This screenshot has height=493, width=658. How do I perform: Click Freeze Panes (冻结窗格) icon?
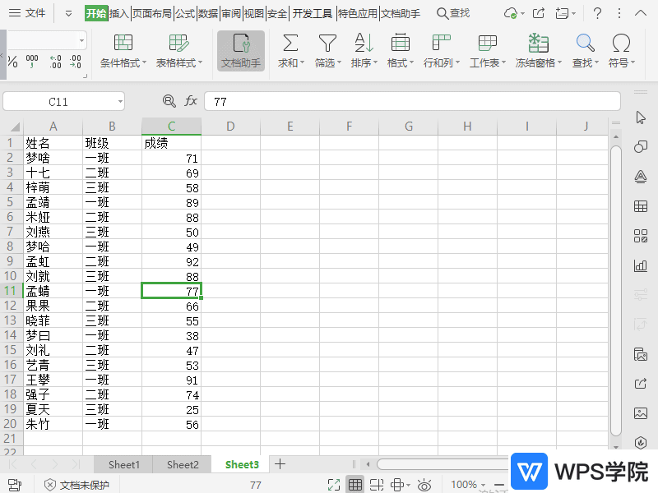coord(539,43)
